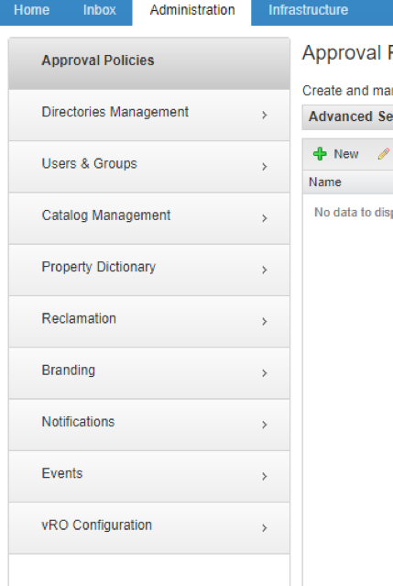
Task: Expand the Directories Management chevron arrow
Action: click(265, 116)
